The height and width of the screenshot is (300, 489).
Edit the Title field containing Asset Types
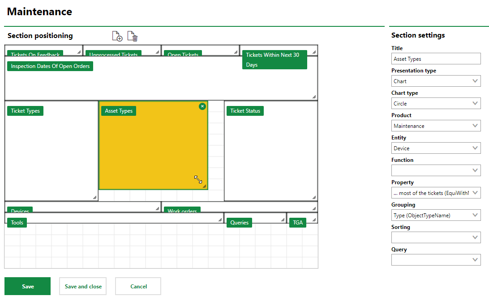(436, 59)
